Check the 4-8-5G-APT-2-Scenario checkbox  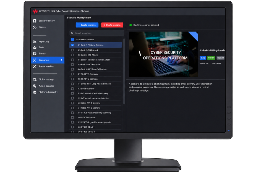click(x=72, y=79)
